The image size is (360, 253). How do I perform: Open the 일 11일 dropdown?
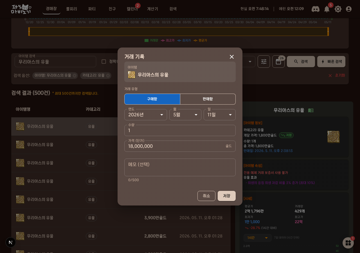[x=220, y=115]
